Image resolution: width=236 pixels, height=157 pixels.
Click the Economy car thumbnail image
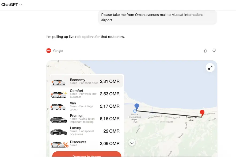tap(59, 82)
